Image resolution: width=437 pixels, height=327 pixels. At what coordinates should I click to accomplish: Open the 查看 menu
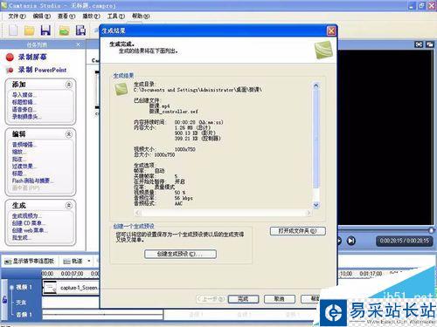66,16
